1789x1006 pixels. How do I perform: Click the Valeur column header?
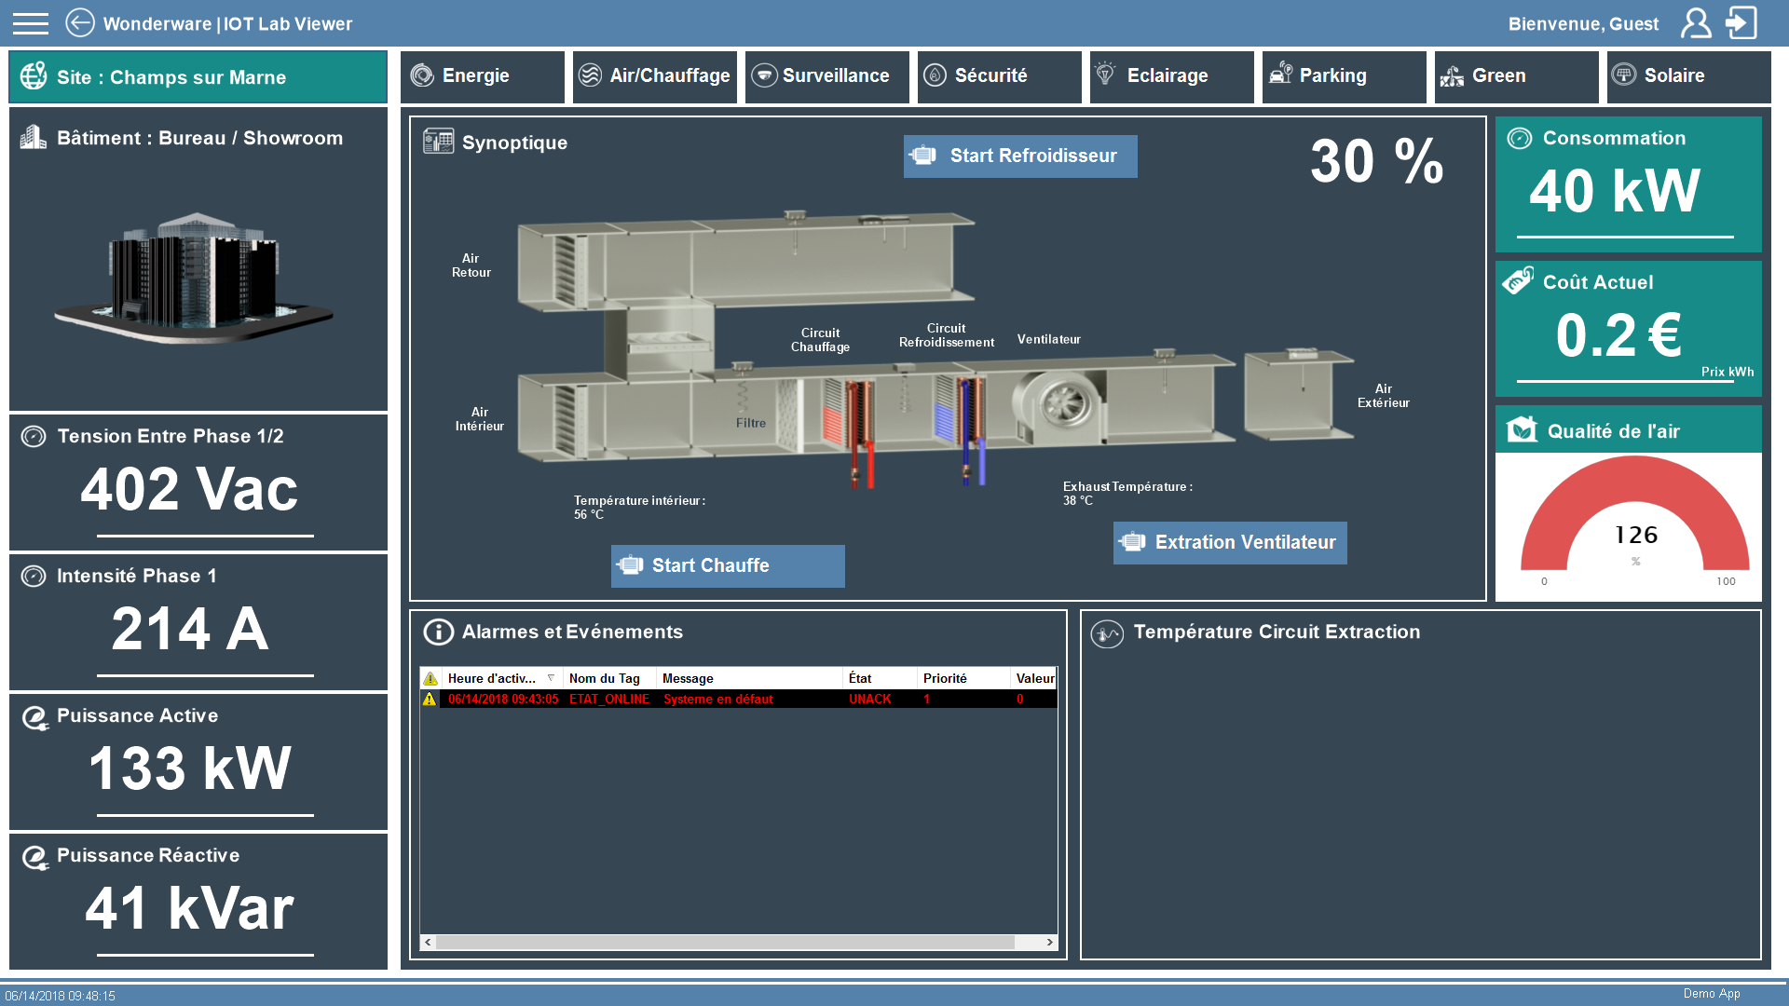pyautogui.click(x=1034, y=678)
